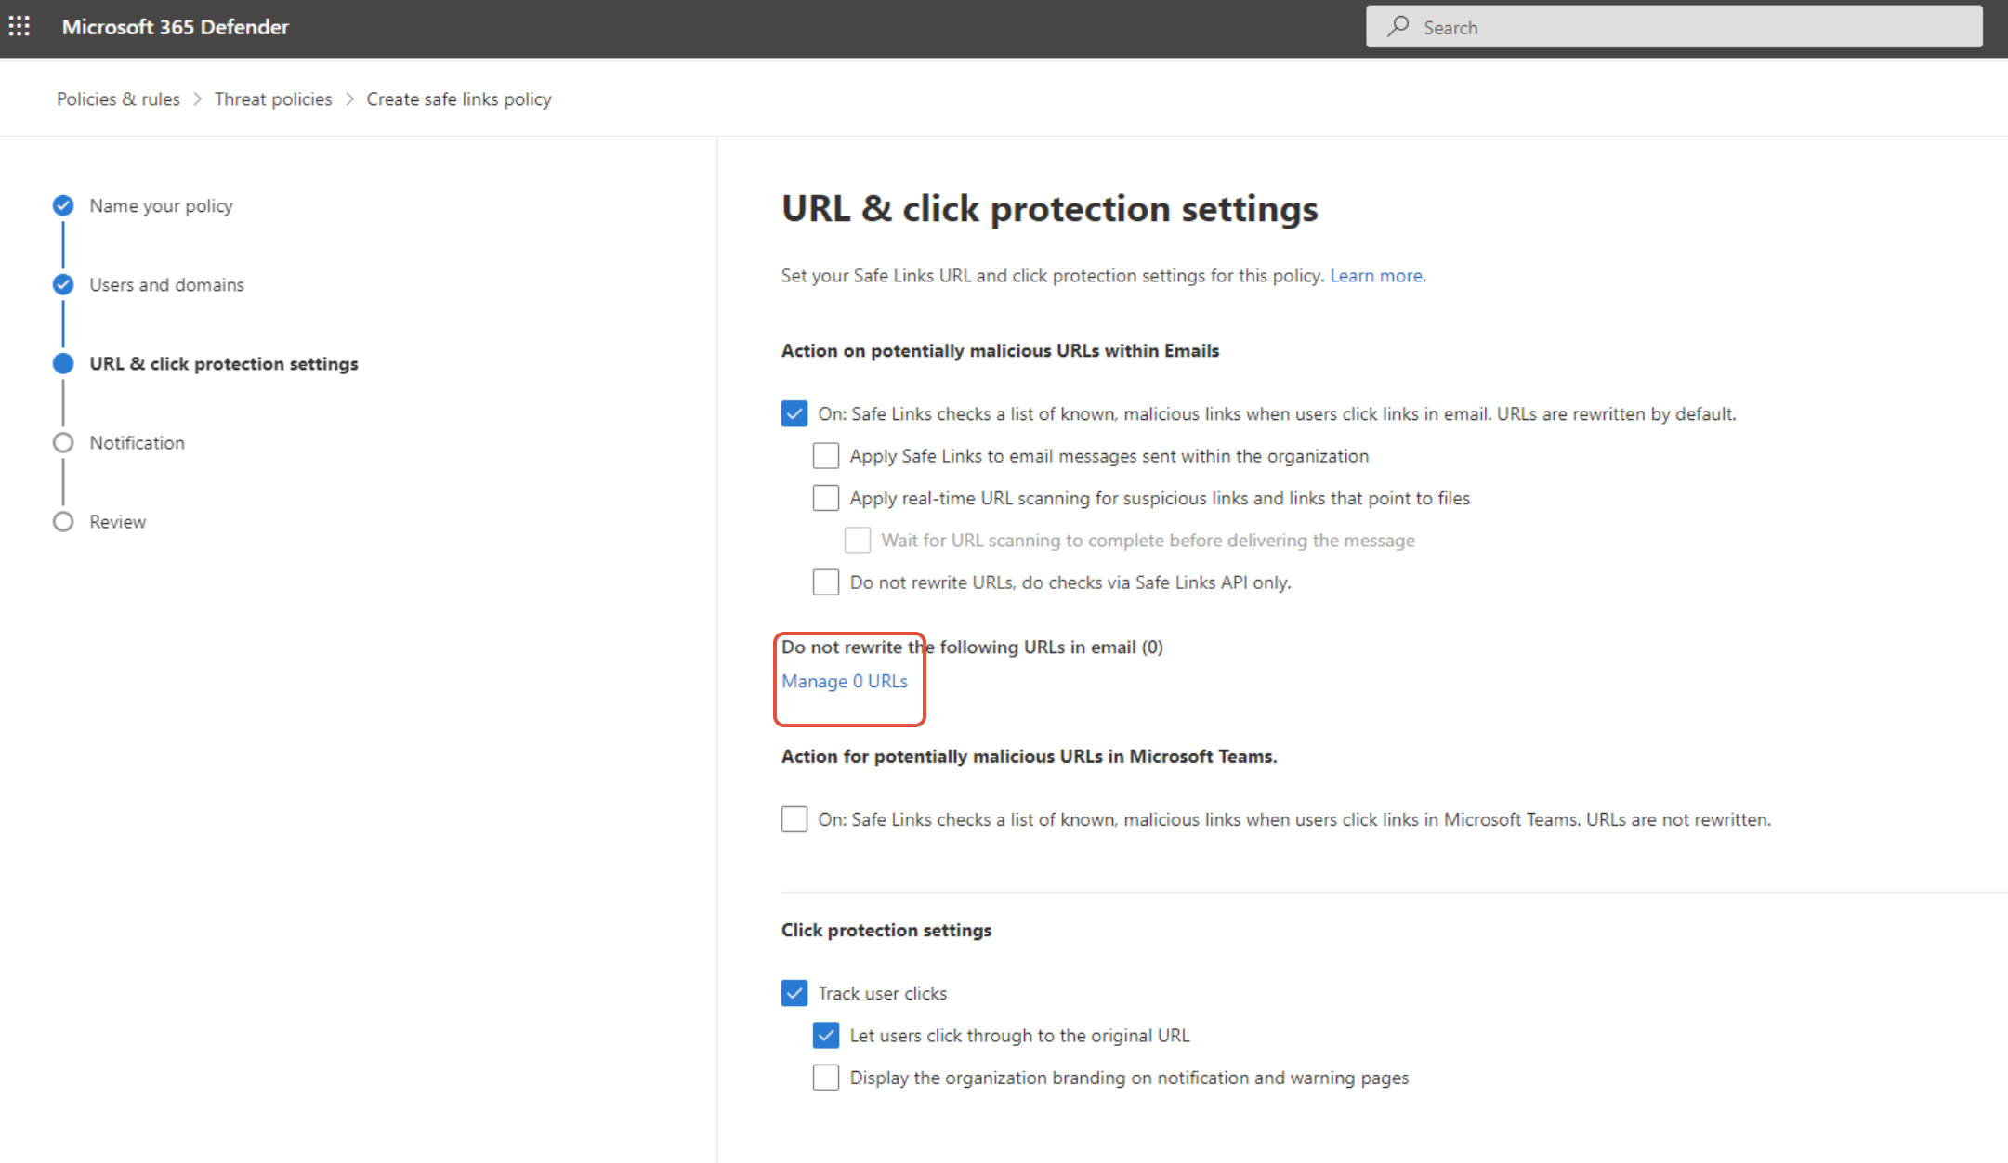
Task: Click the search magnifier icon
Action: pos(1398,26)
